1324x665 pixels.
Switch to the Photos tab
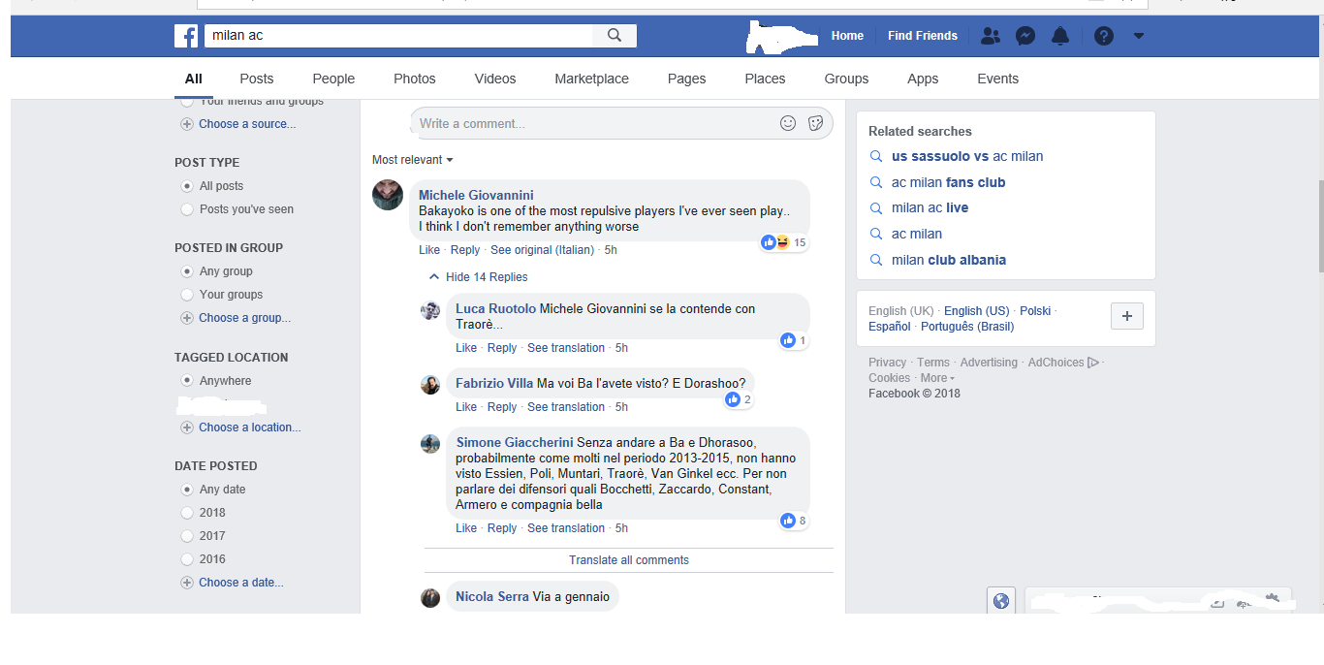(x=415, y=79)
